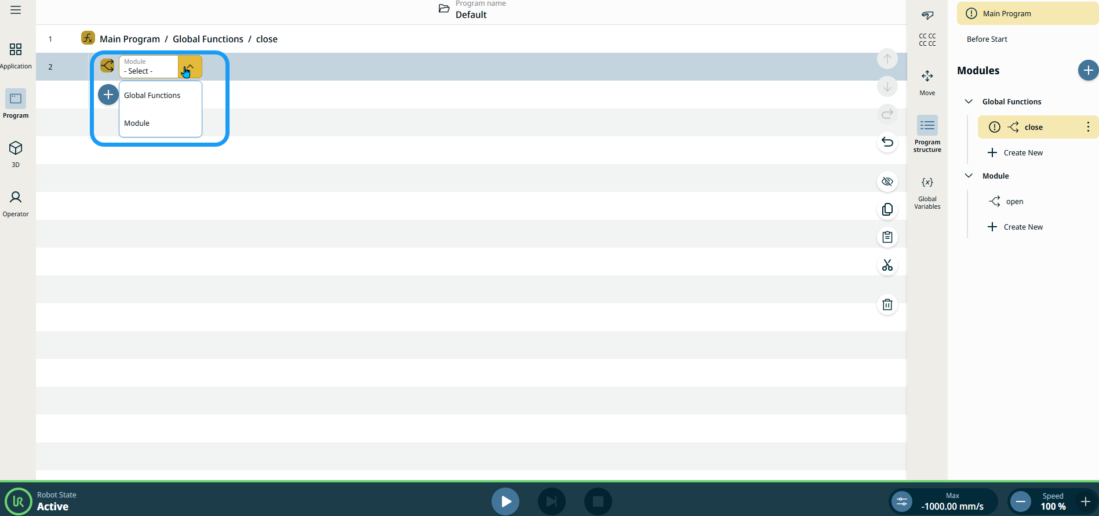Open the max speed slider settings
Screen dimensions: 1099x516
pyautogui.click(x=902, y=502)
